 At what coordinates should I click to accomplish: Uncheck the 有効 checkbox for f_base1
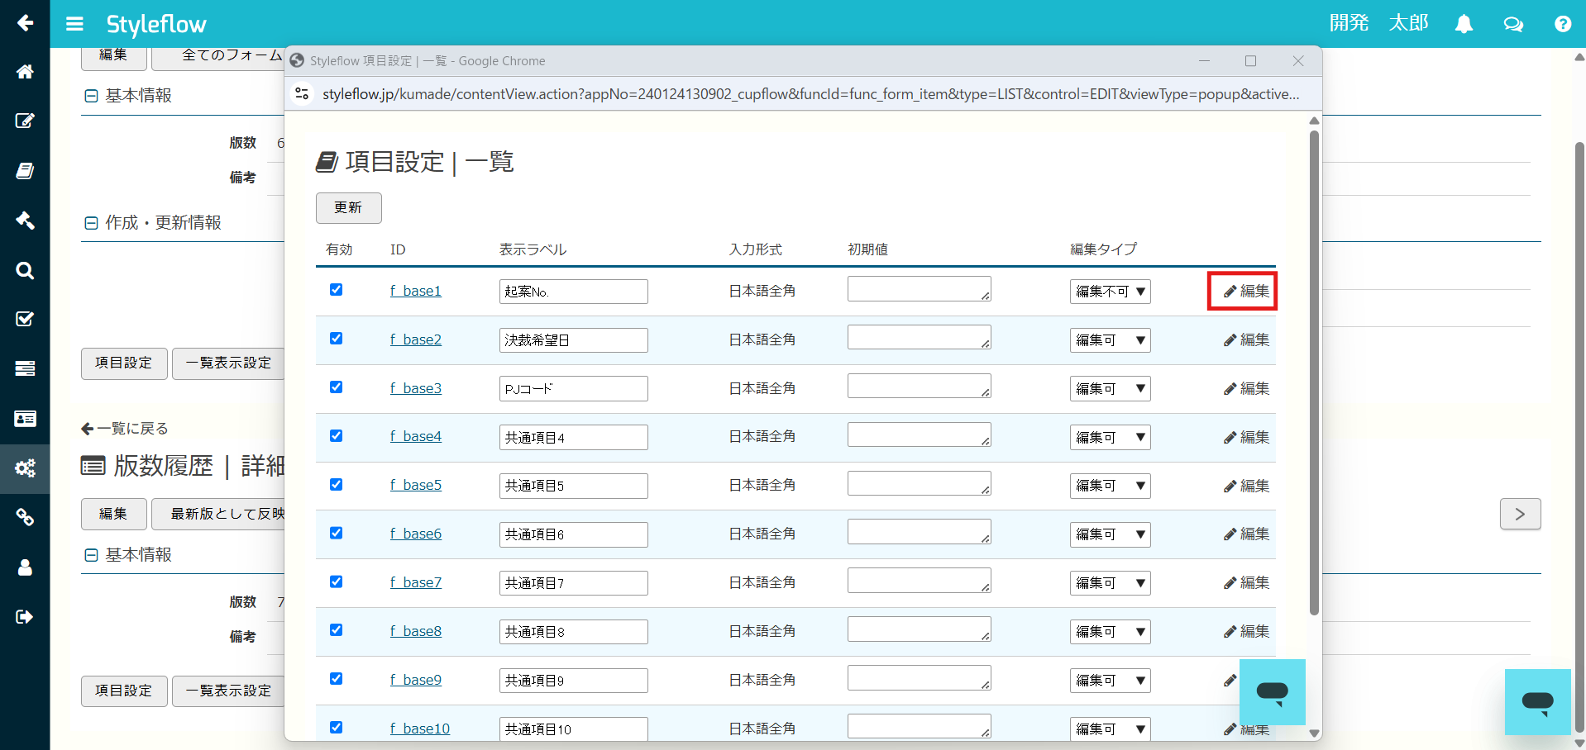click(336, 290)
